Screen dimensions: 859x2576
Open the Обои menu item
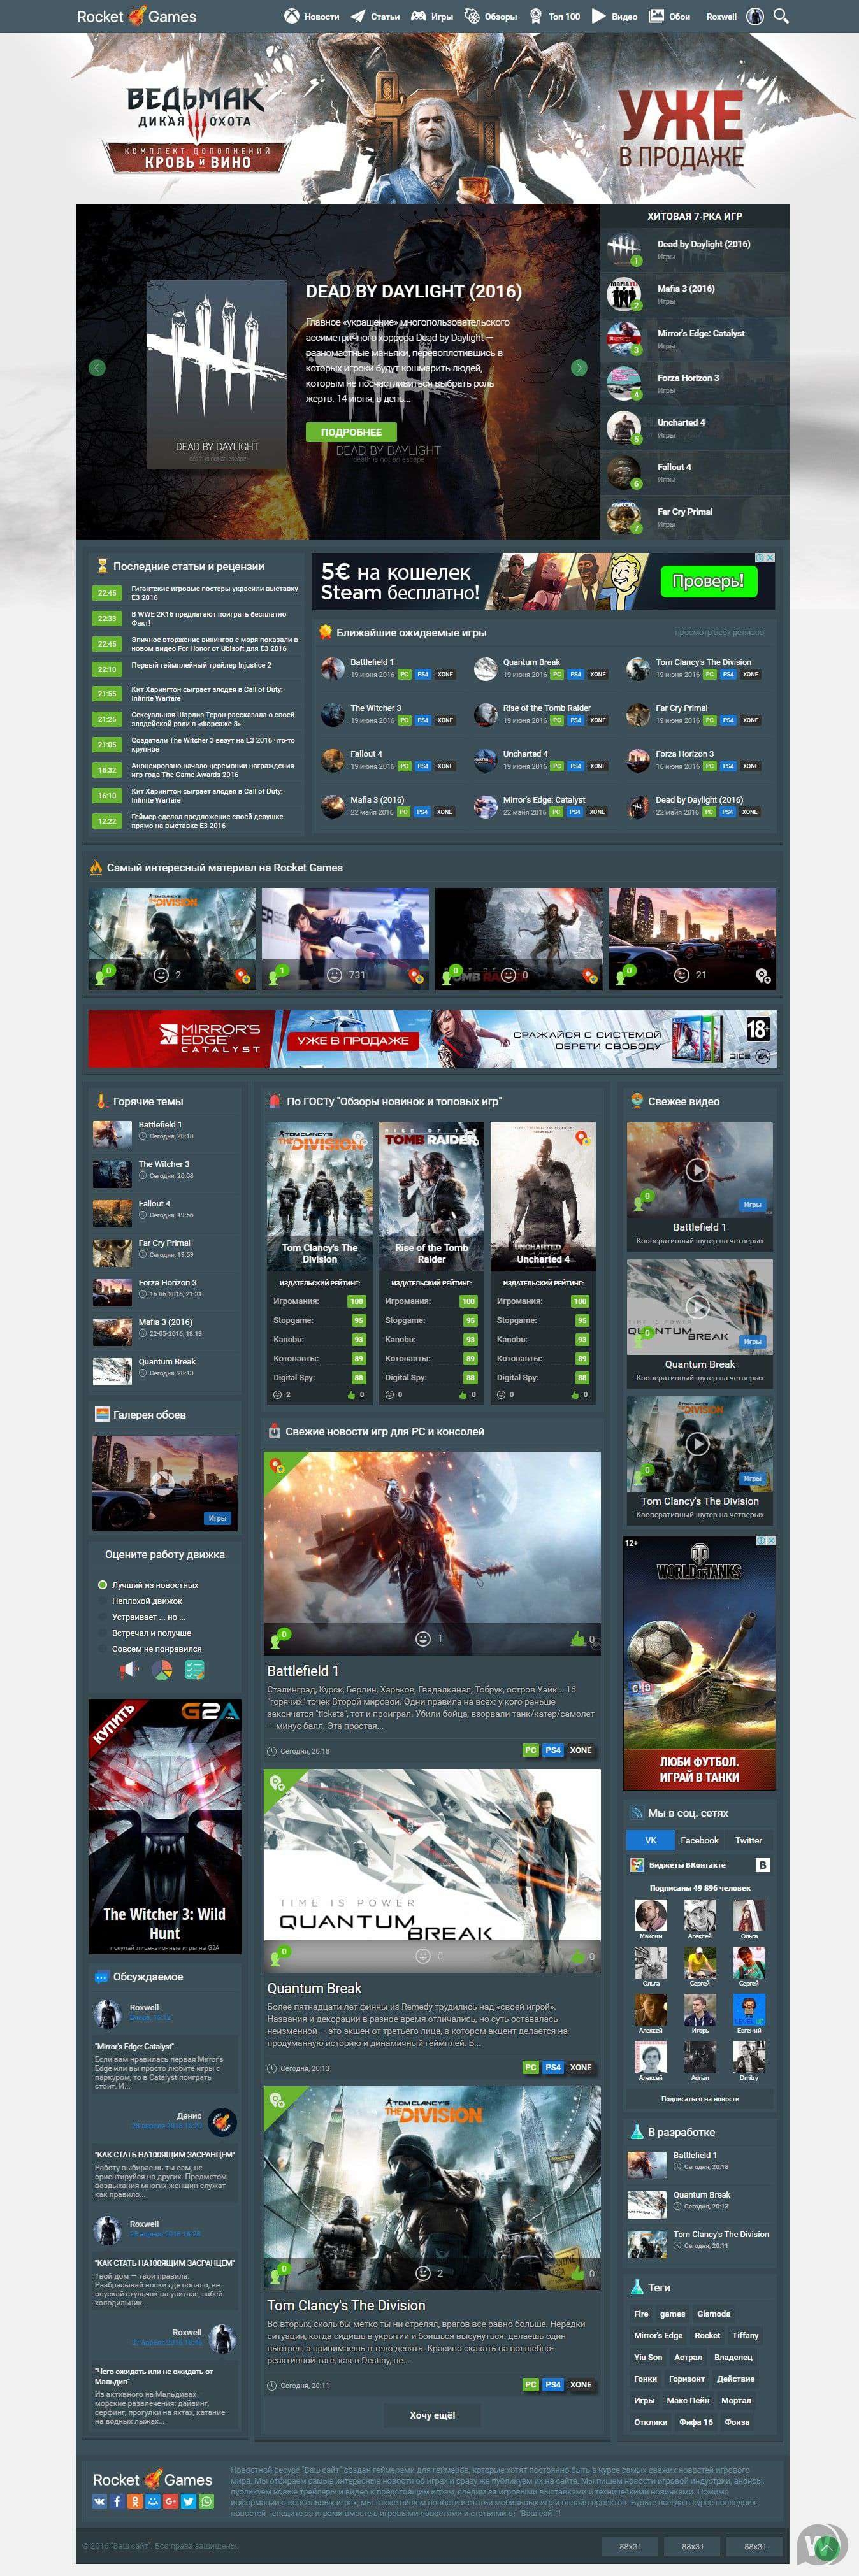point(669,16)
